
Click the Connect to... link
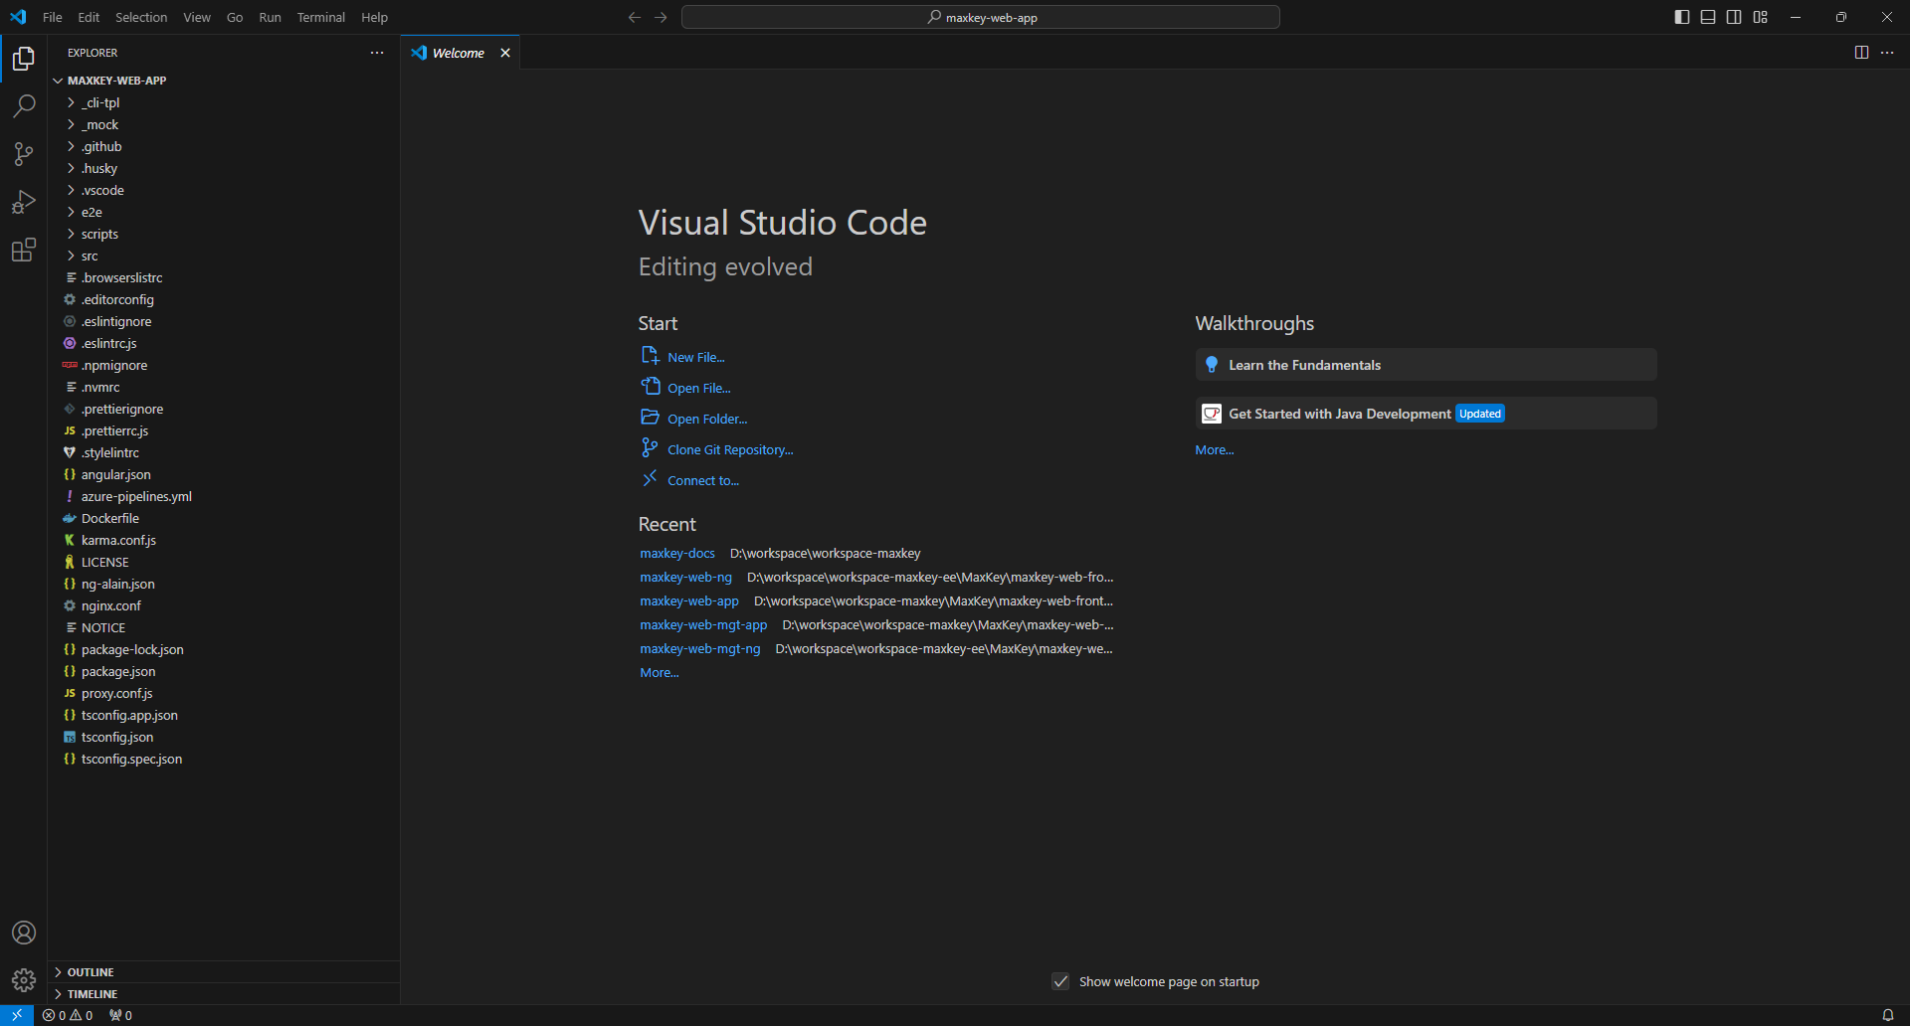pyautogui.click(x=703, y=480)
